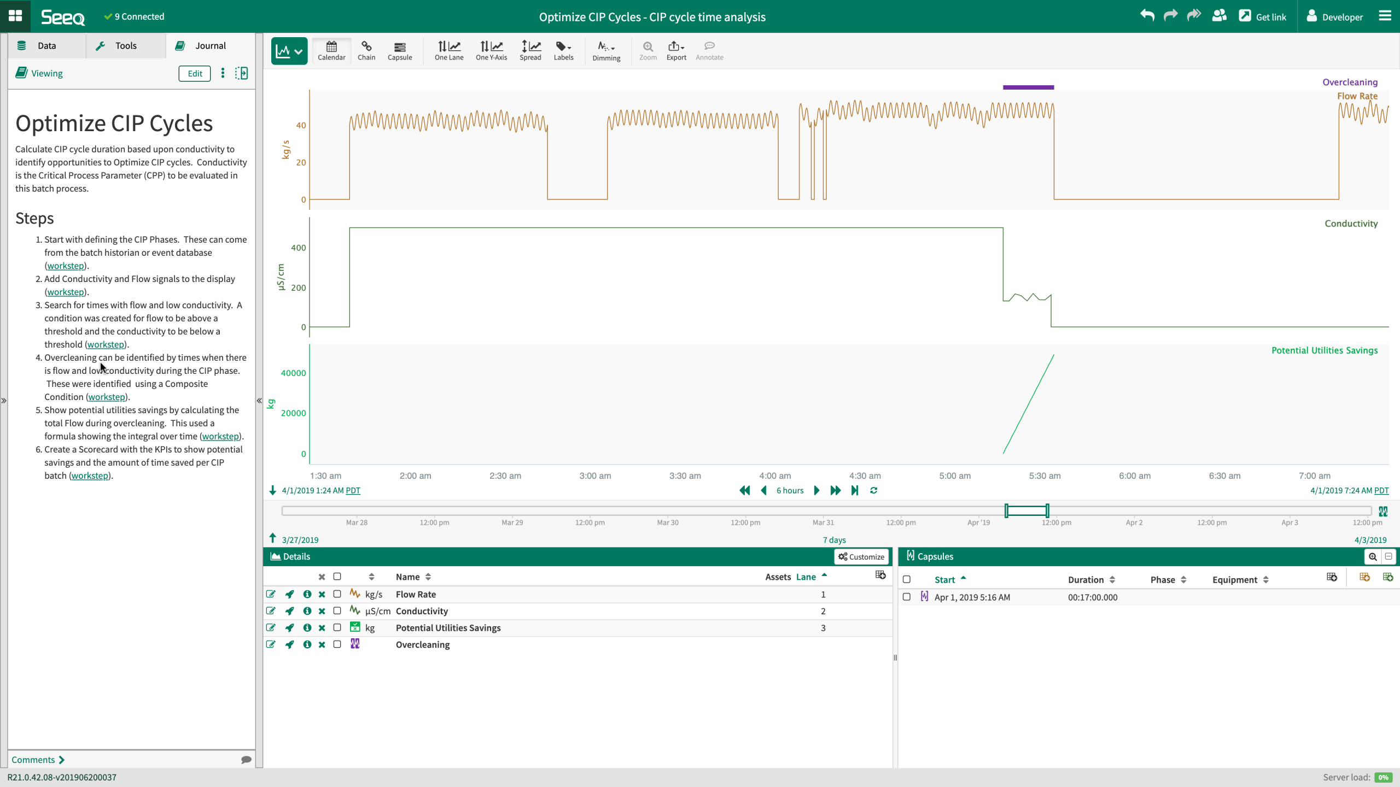Click the Spread lanes tool
The image size is (1400, 787).
[x=530, y=51]
